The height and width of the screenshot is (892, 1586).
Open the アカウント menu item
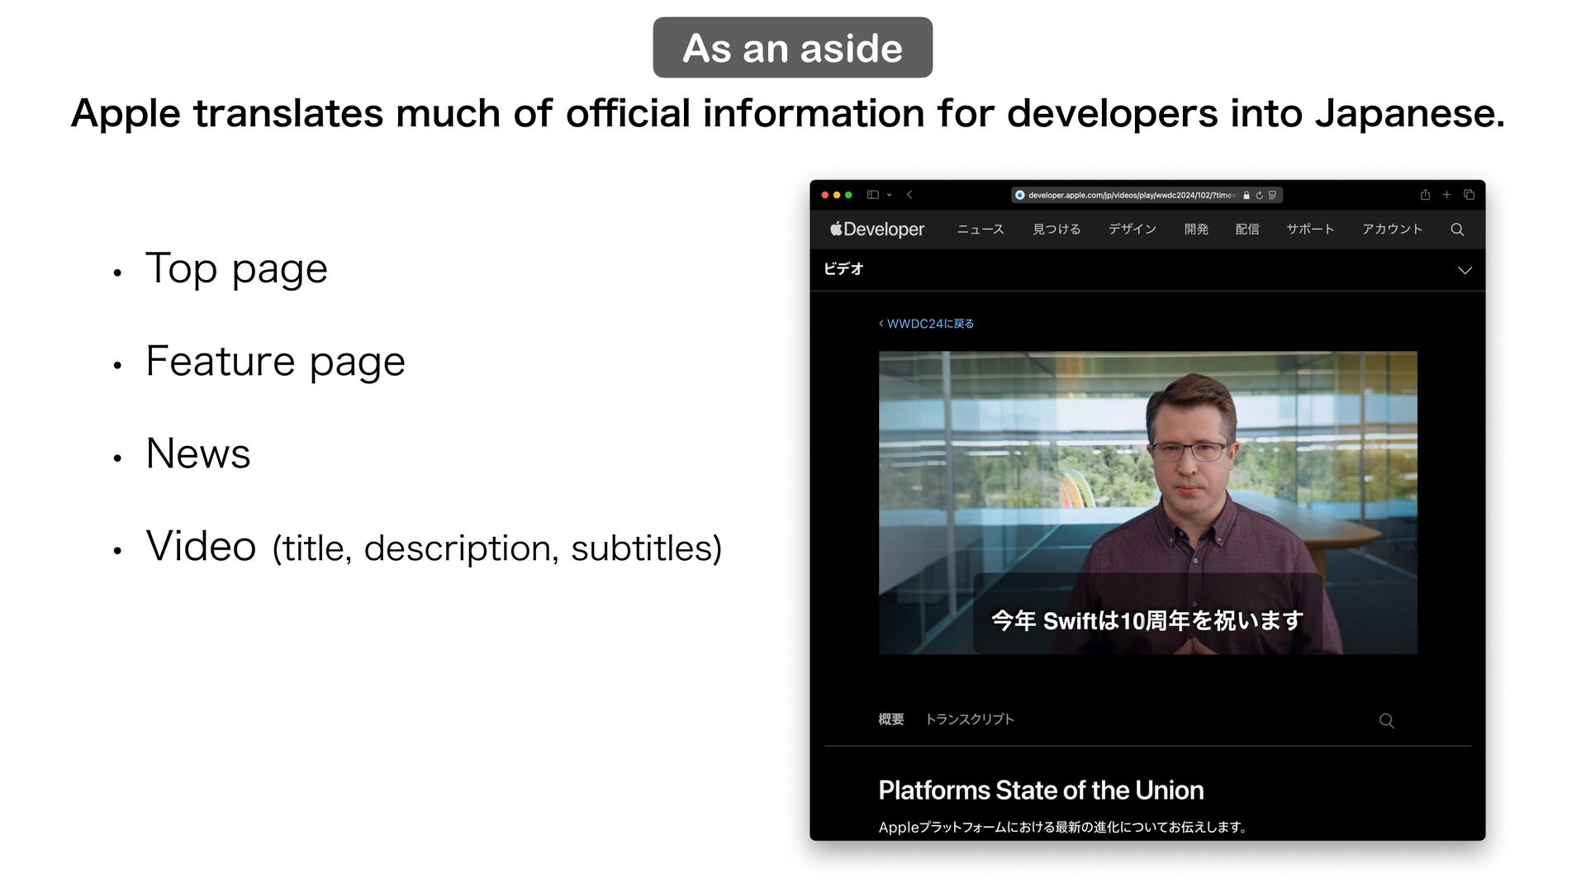(1392, 229)
